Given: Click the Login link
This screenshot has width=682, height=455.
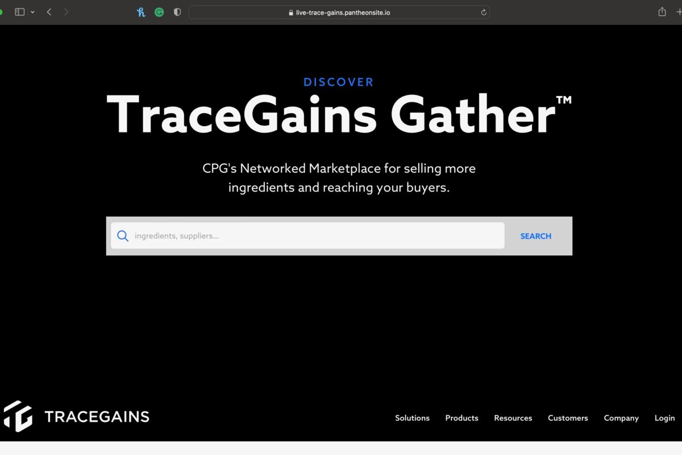Looking at the screenshot, I should click(x=664, y=418).
